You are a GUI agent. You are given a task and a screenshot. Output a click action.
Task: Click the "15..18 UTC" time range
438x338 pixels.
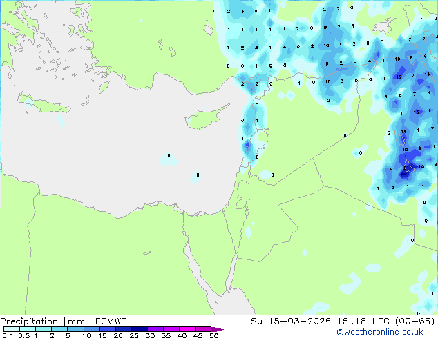point(363,321)
